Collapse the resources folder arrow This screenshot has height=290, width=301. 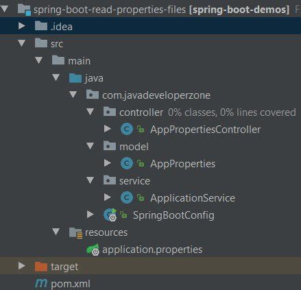click(x=56, y=232)
